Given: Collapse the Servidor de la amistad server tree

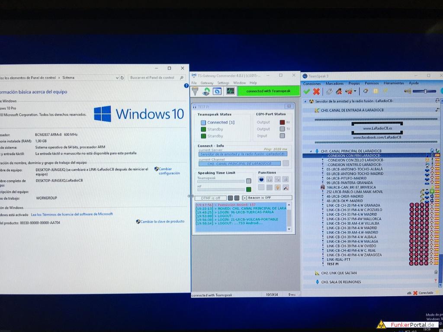Looking at the screenshot, I should tap(306, 101).
